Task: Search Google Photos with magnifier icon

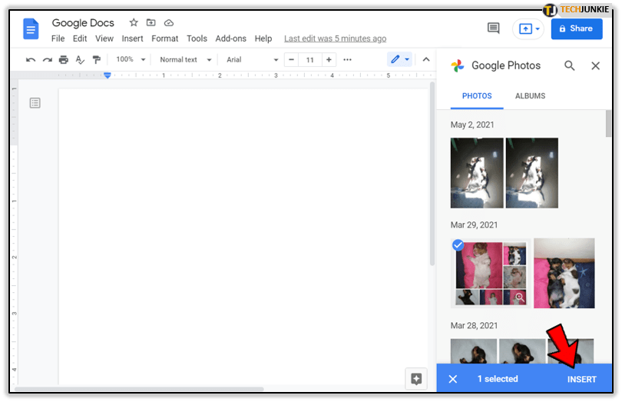Action: pyautogui.click(x=569, y=66)
